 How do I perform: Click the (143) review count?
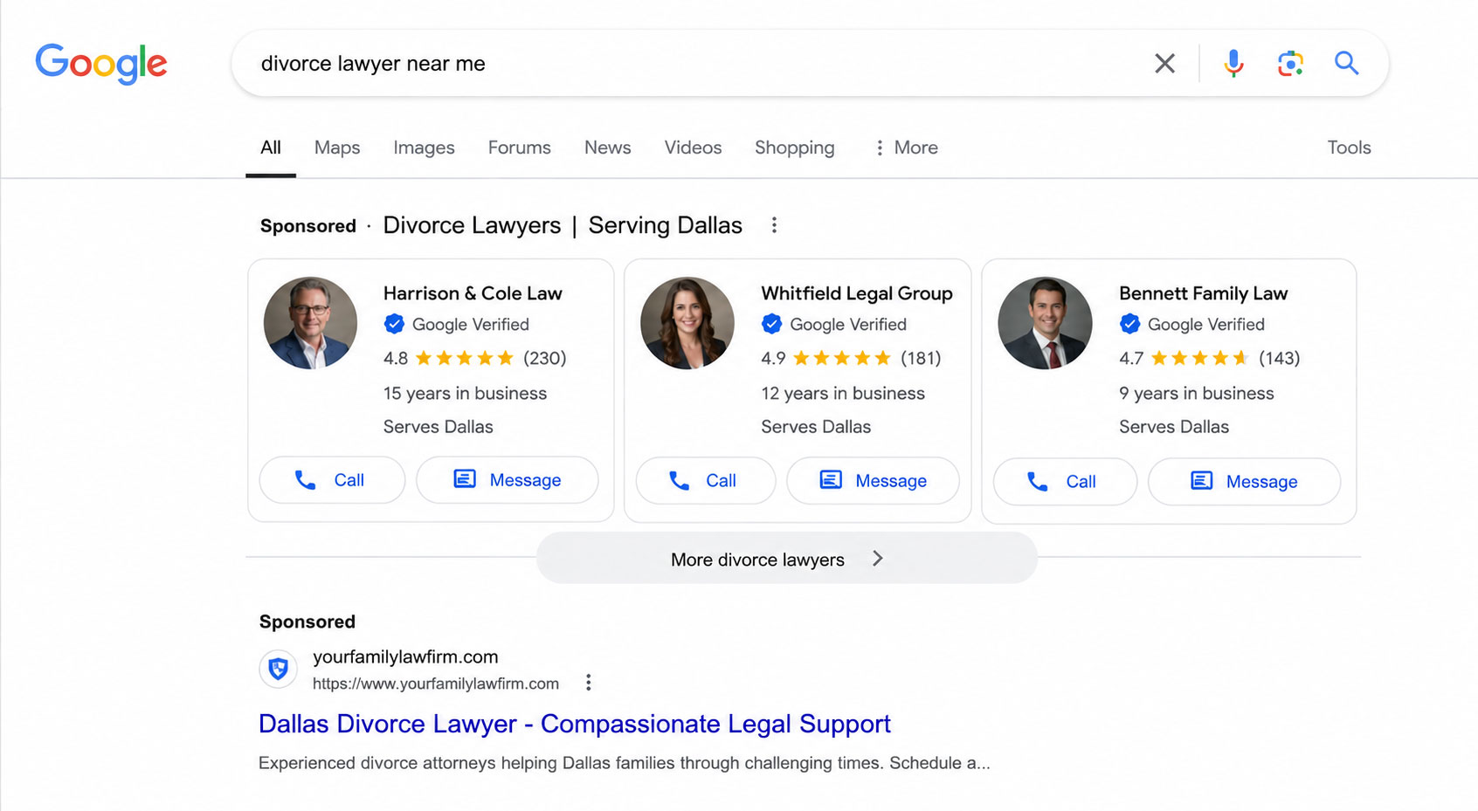1280,358
